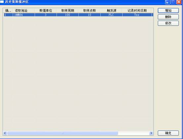Minimize the dialog window
183x139 pixels.
pos(167,2)
